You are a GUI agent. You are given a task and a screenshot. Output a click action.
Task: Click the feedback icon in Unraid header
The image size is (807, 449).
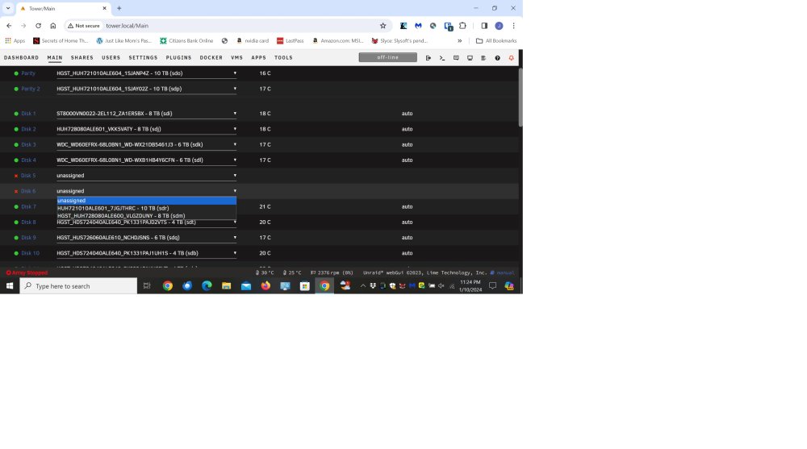pyautogui.click(x=456, y=58)
